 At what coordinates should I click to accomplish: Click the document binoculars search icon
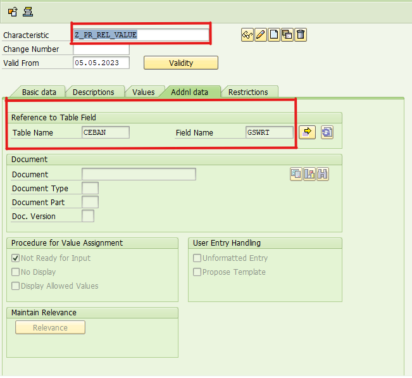tap(322, 174)
